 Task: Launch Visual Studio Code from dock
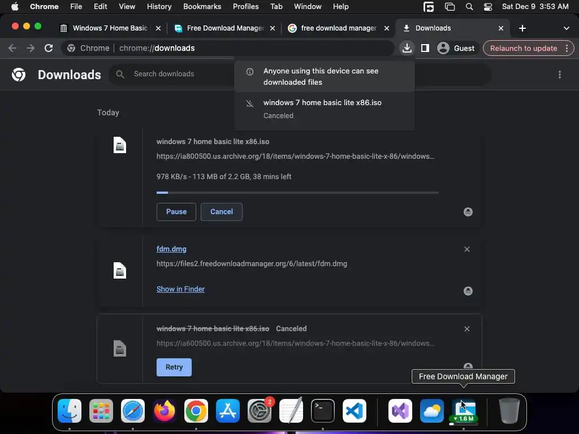click(x=355, y=411)
